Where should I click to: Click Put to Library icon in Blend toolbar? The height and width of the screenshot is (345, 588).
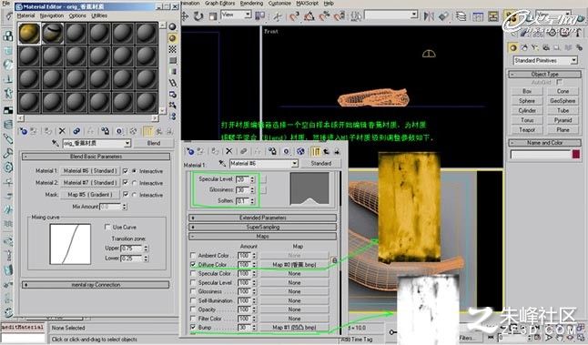point(105,131)
